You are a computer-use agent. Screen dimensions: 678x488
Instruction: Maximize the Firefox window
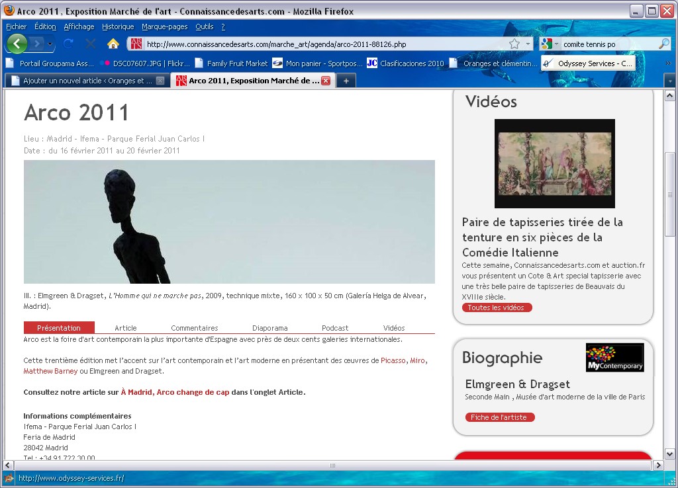click(x=652, y=11)
